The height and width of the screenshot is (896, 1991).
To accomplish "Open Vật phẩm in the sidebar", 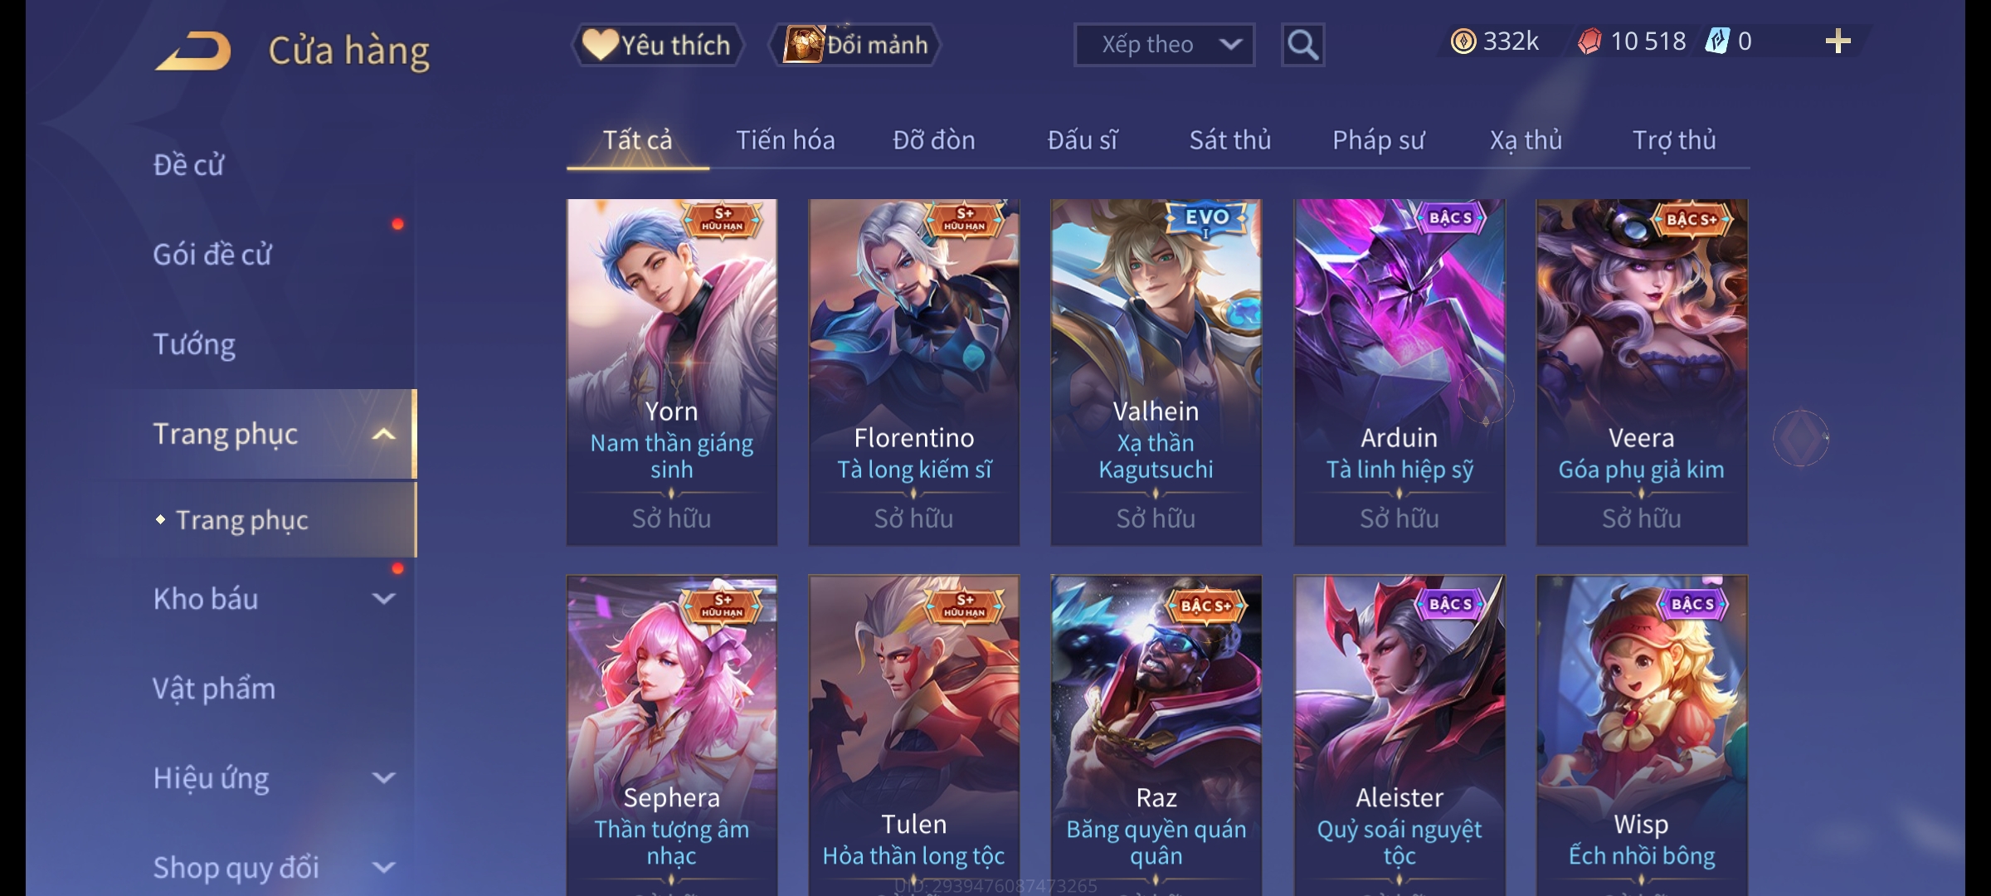I will (x=214, y=689).
